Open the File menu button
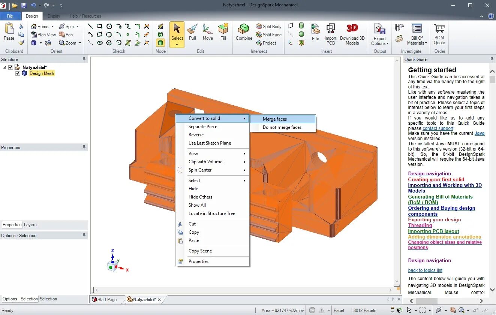This screenshot has width=496, height=315. click(x=10, y=16)
